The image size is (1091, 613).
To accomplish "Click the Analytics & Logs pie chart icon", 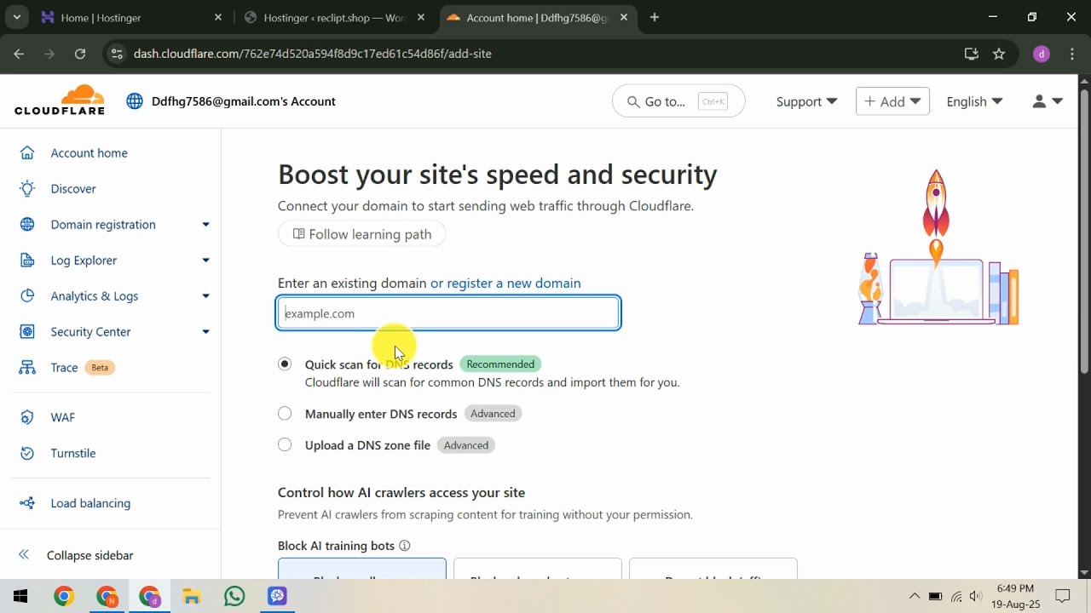I will (x=27, y=296).
